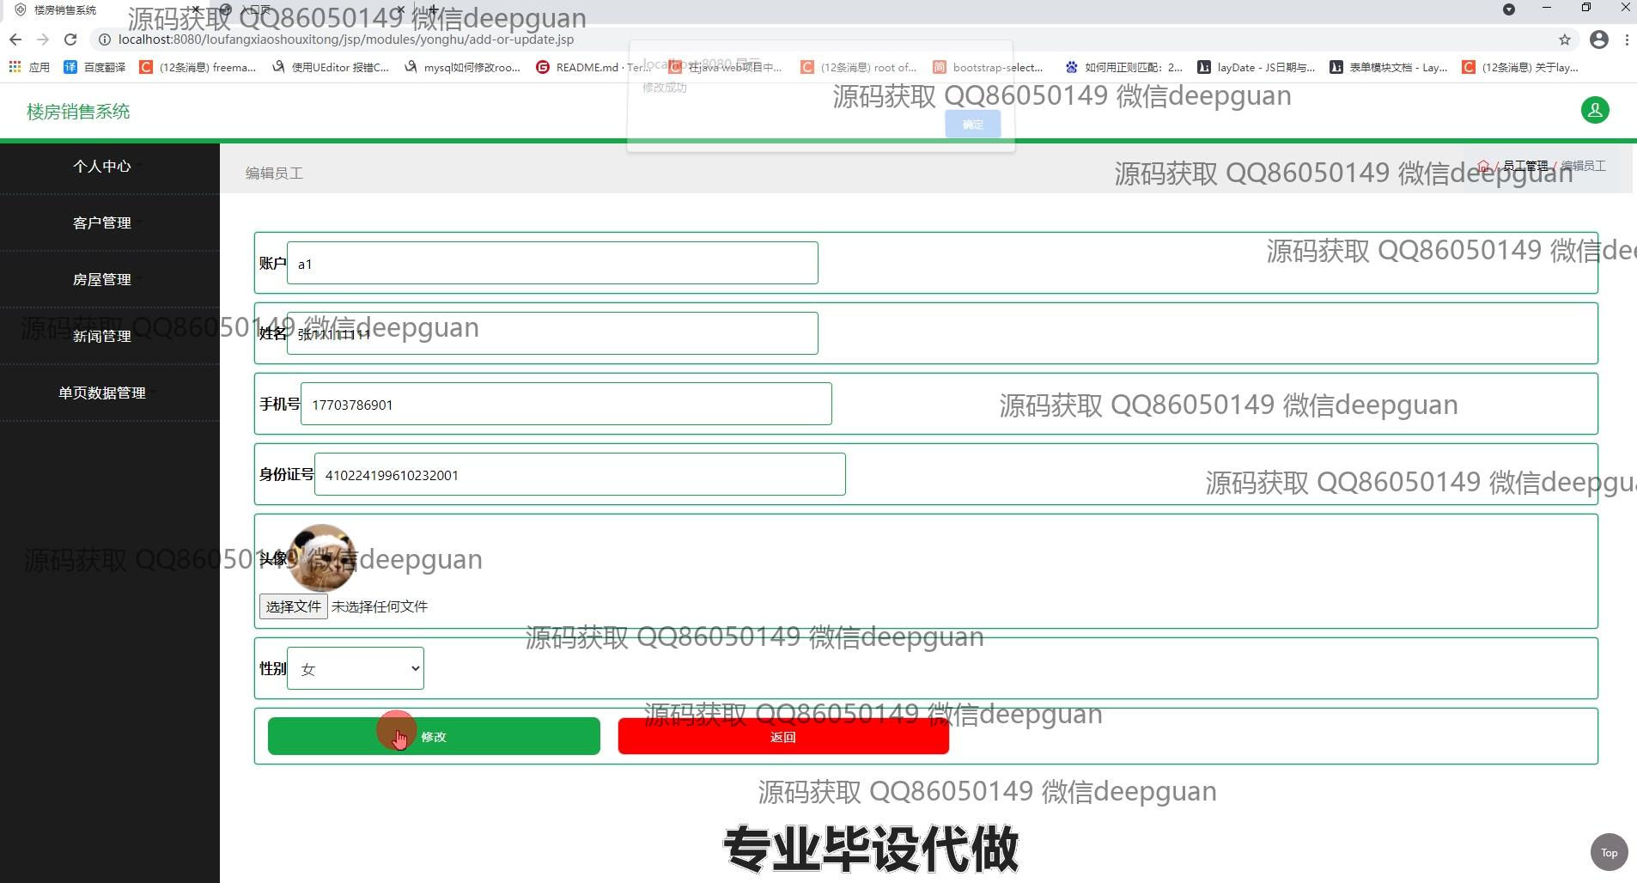Expand the 客户管理 sidebar menu

click(102, 223)
